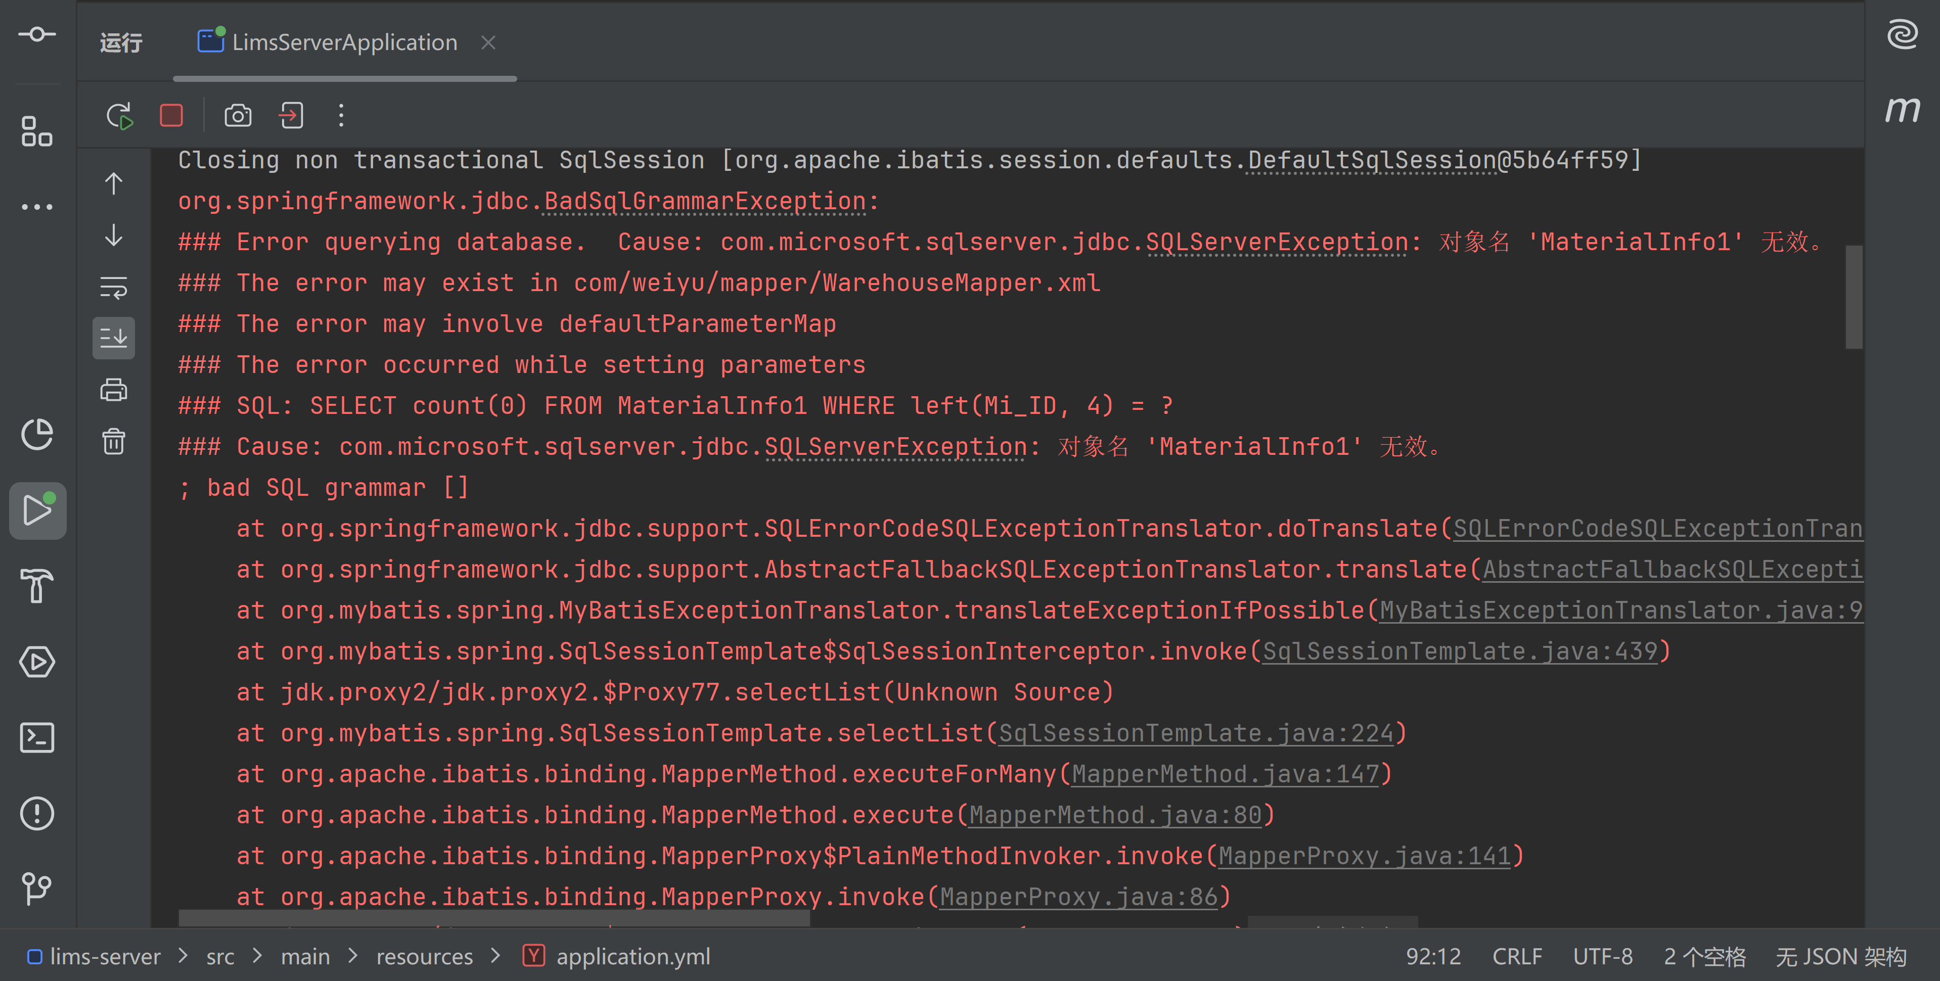Open more run toolbar options menu
The height and width of the screenshot is (981, 1940).
[x=341, y=116]
